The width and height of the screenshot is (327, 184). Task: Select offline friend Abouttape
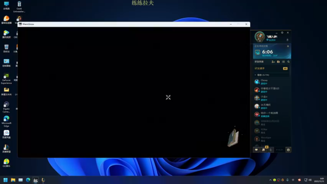(x=271, y=139)
